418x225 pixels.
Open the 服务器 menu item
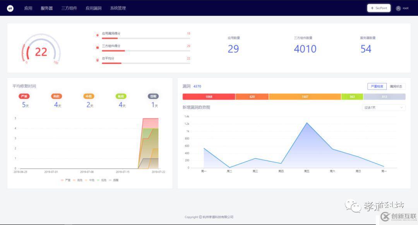47,8
